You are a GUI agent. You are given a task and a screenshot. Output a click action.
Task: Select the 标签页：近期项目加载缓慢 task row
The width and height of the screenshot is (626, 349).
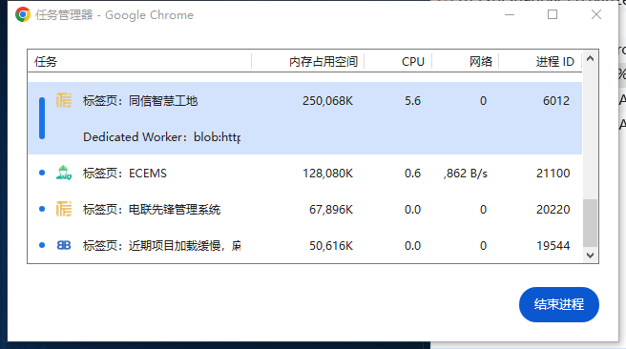tap(305, 245)
